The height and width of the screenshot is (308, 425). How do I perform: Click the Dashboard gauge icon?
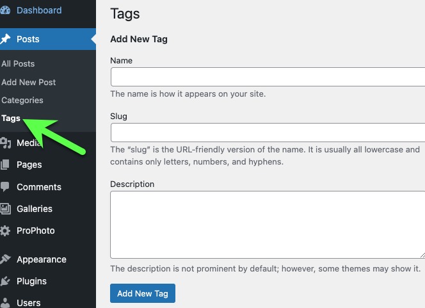[x=5, y=10]
